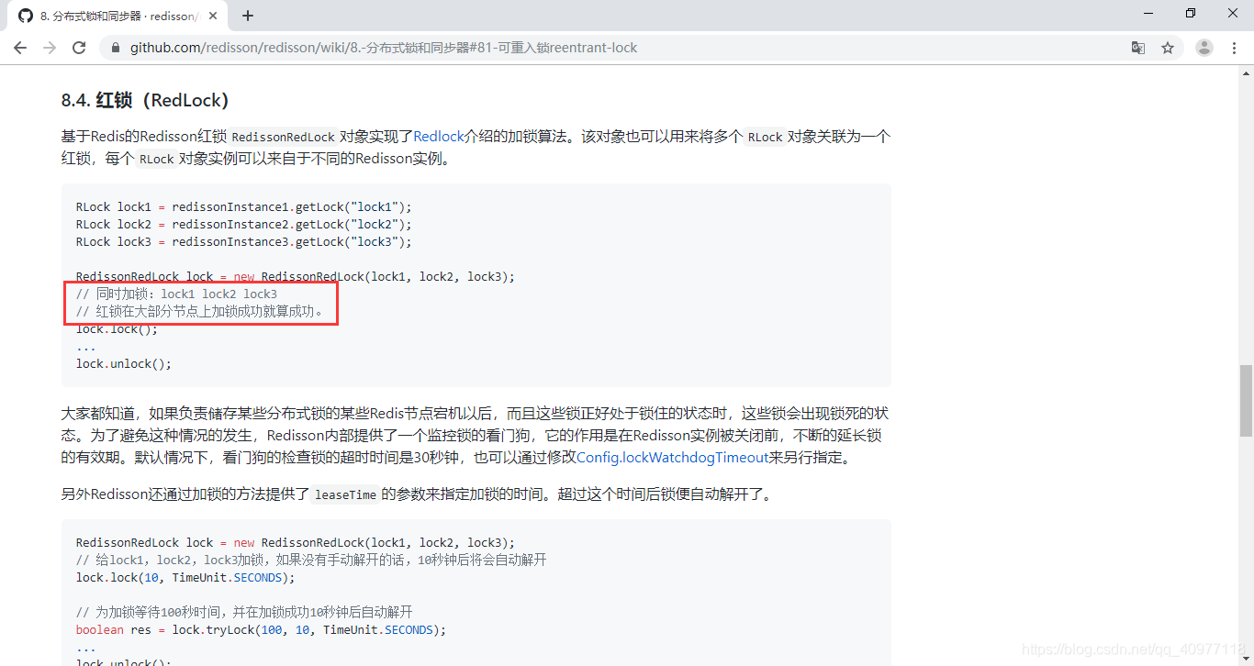Click the vertical scrollbar thumb
Screen dimensions: 1254x666
coord(1246,401)
